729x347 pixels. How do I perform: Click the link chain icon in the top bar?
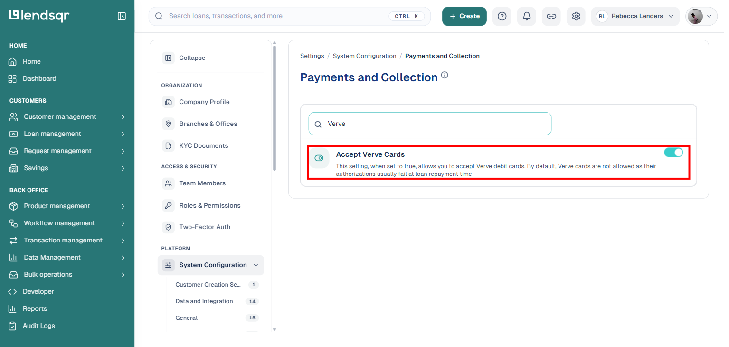point(551,16)
